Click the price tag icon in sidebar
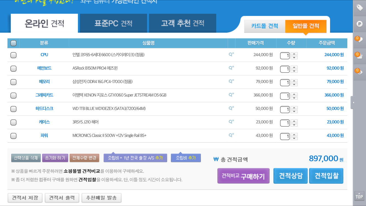The image size is (366, 206). point(359,8)
